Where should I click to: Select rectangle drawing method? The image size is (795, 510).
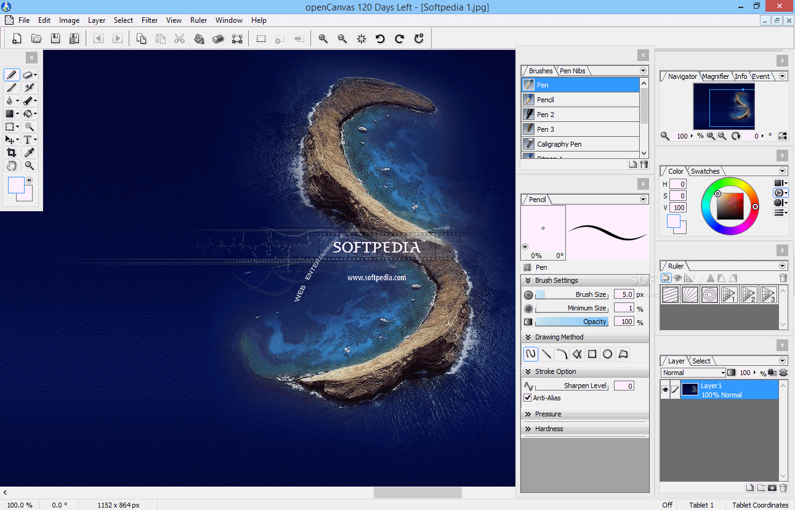592,354
